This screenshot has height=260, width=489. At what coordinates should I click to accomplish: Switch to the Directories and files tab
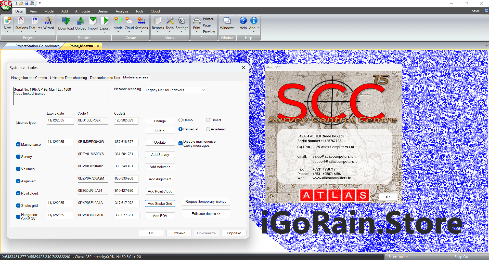[105, 78]
